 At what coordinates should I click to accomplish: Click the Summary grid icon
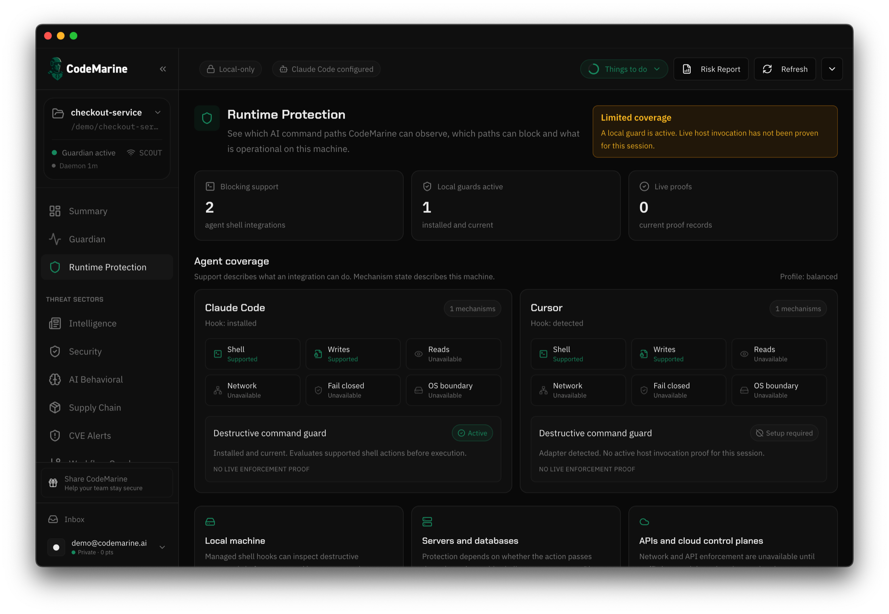[x=55, y=211]
